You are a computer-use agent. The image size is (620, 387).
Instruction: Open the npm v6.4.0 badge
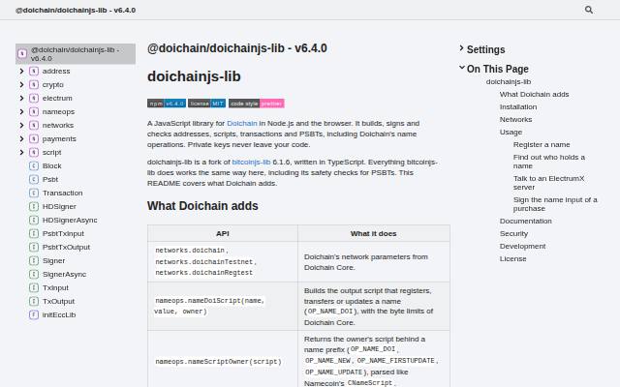point(167,104)
